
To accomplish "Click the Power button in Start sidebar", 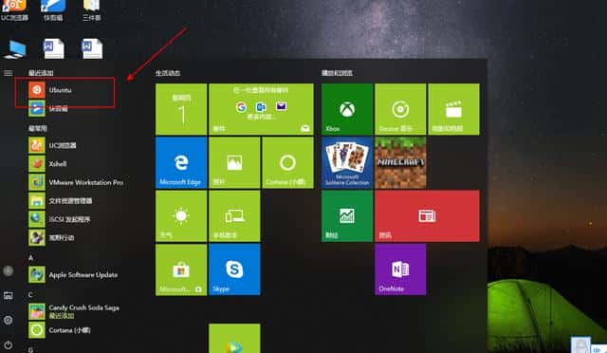I will [9, 344].
